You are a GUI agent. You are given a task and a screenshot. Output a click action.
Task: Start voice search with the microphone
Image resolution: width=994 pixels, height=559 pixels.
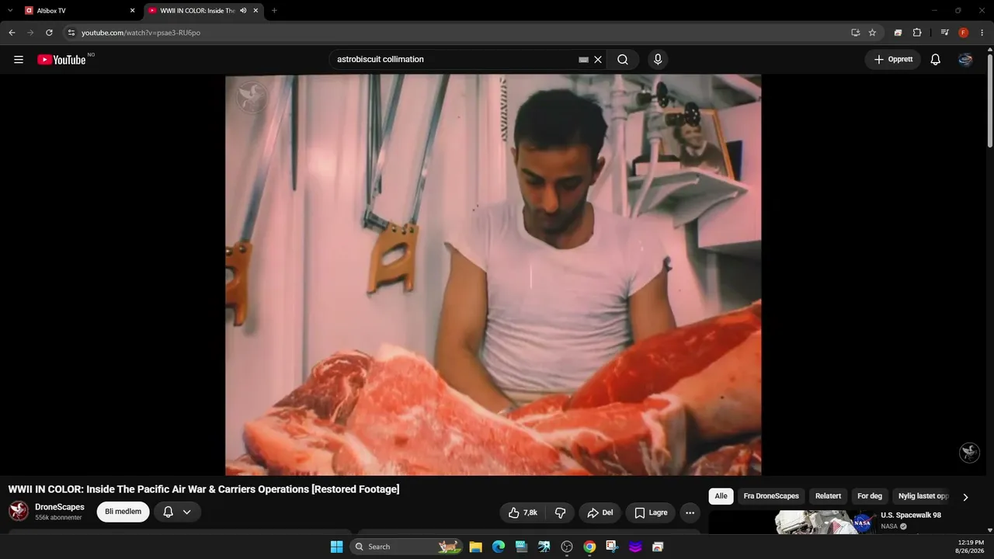pos(658,60)
